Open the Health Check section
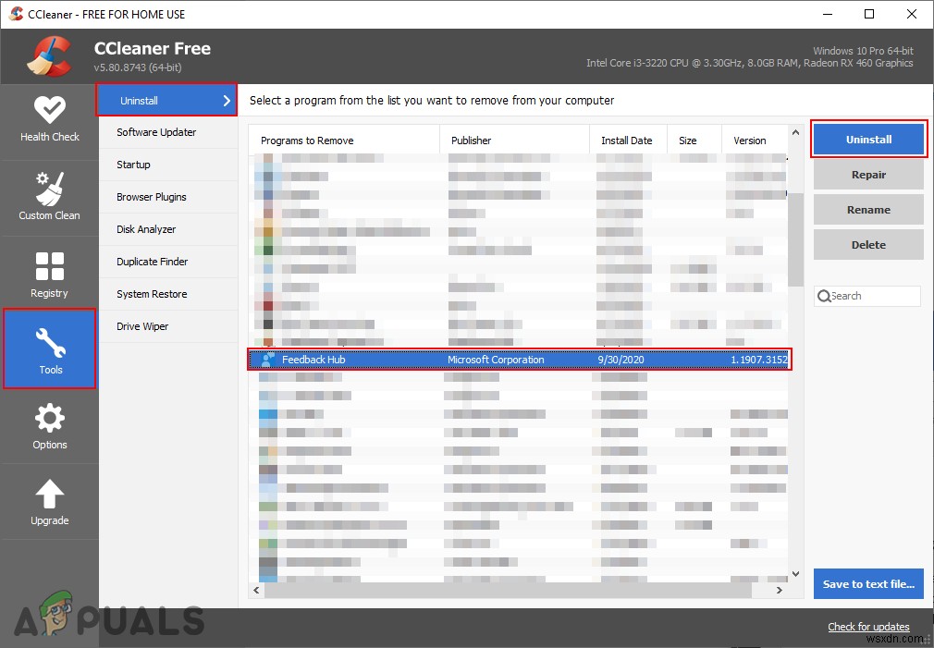Screen dimensions: 934x648 pyautogui.click(x=49, y=120)
